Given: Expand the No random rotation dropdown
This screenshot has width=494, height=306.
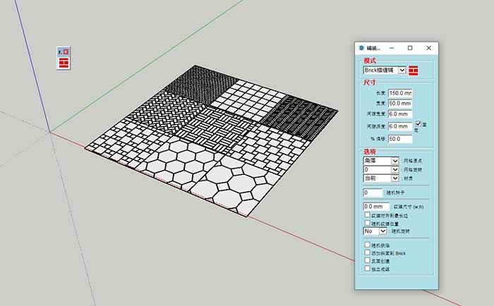Looking at the screenshot, I should (x=383, y=231).
